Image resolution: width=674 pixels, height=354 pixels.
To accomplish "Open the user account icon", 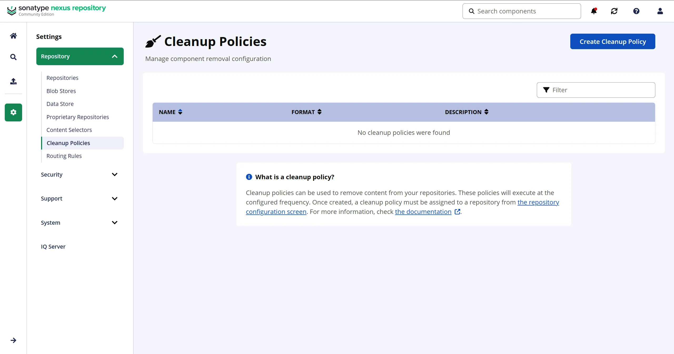I will pos(660,11).
